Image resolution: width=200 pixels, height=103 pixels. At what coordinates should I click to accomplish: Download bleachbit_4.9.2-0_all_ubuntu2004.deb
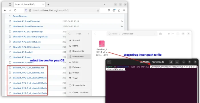point(30,78)
